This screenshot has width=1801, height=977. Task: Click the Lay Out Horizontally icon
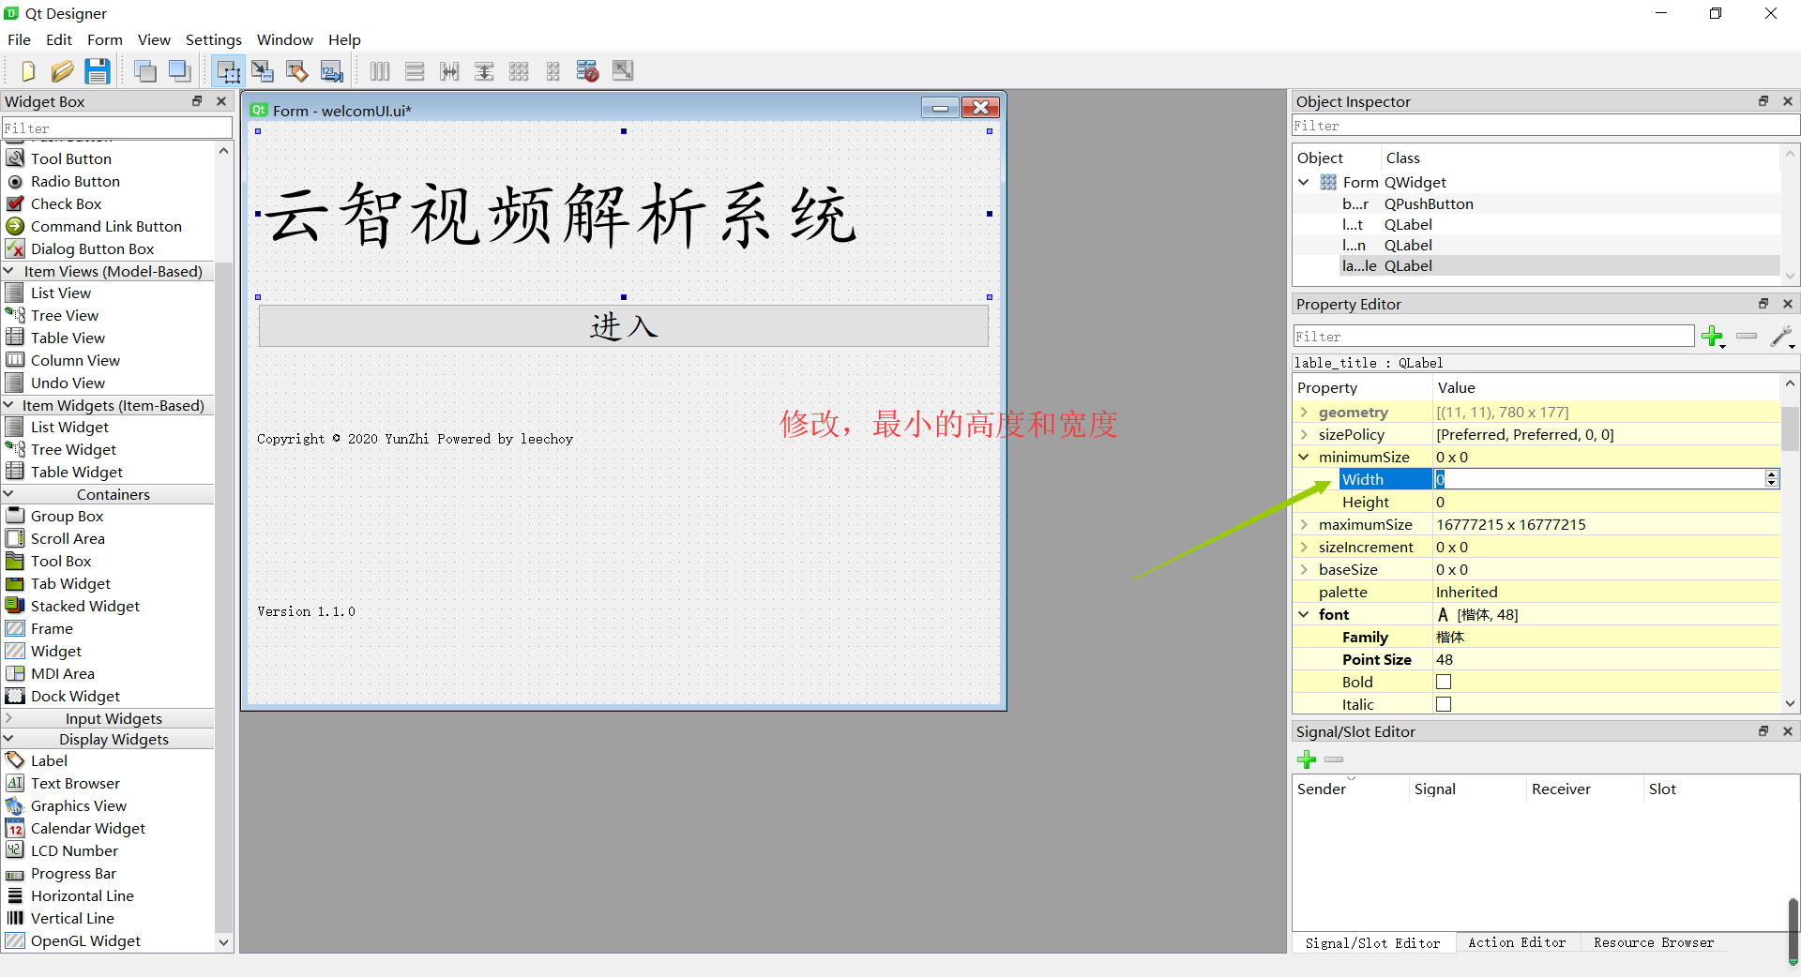(x=380, y=71)
